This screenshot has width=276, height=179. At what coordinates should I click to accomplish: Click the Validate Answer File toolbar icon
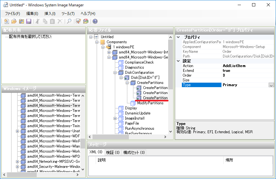pos(78,21)
